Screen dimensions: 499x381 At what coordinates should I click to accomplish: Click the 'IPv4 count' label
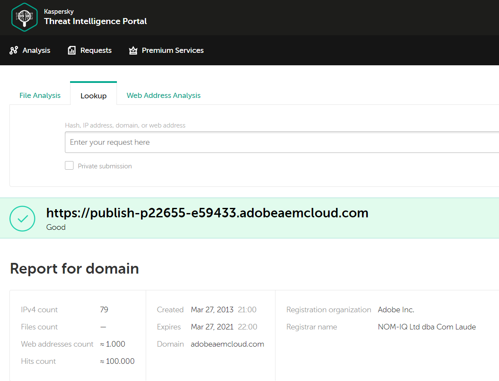pyautogui.click(x=40, y=310)
